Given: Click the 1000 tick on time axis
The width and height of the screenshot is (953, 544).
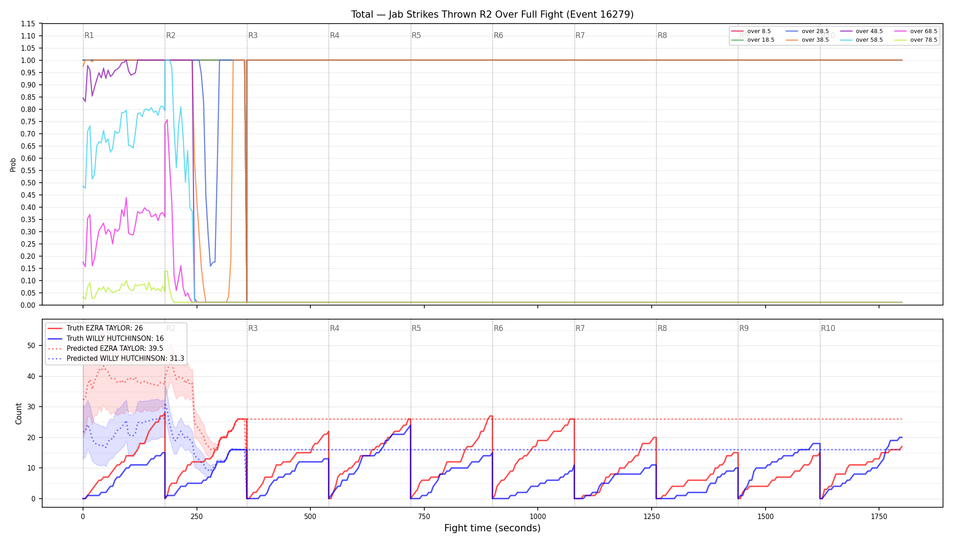Looking at the screenshot, I should click(538, 516).
